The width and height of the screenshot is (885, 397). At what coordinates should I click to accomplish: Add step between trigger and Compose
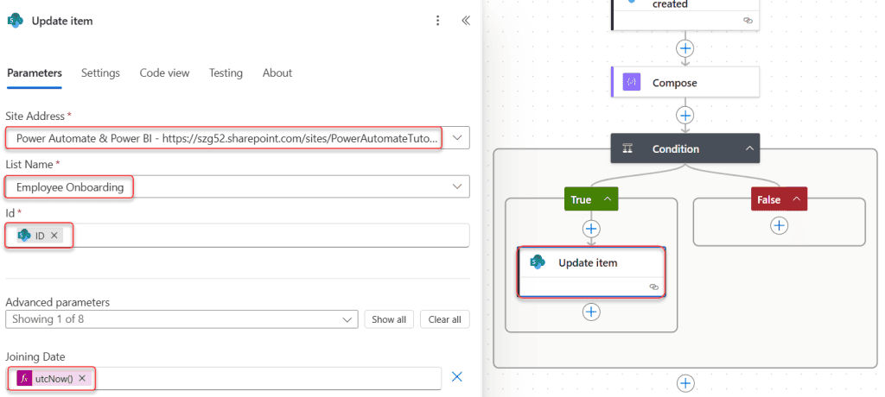685,48
